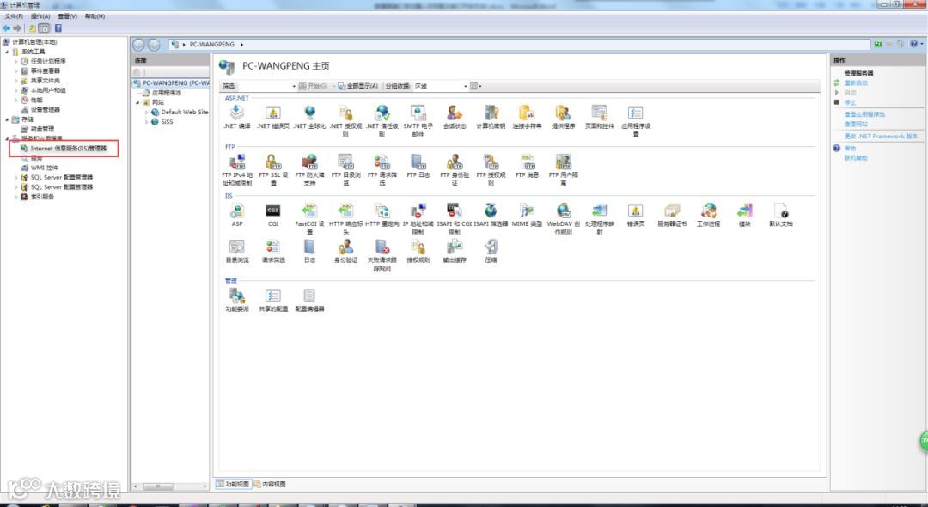Viewport: 928px width, 507px height.
Task: Open the CGI feature icon
Action: (x=273, y=211)
